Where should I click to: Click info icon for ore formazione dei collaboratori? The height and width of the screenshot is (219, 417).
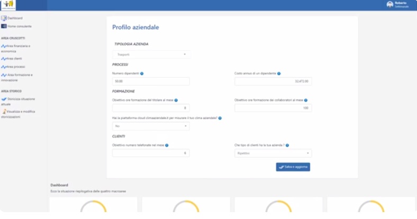click(306, 100)
